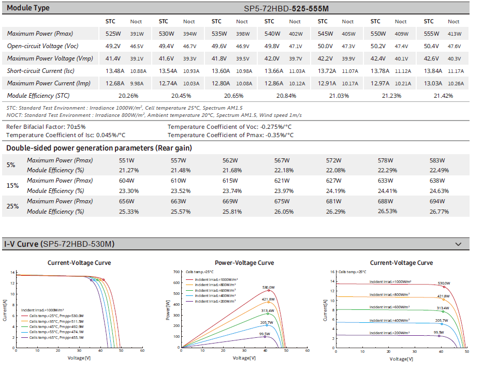
Task: Click the 25°C Pmpp=530.0W legend entry
Action: pos(56,315)
